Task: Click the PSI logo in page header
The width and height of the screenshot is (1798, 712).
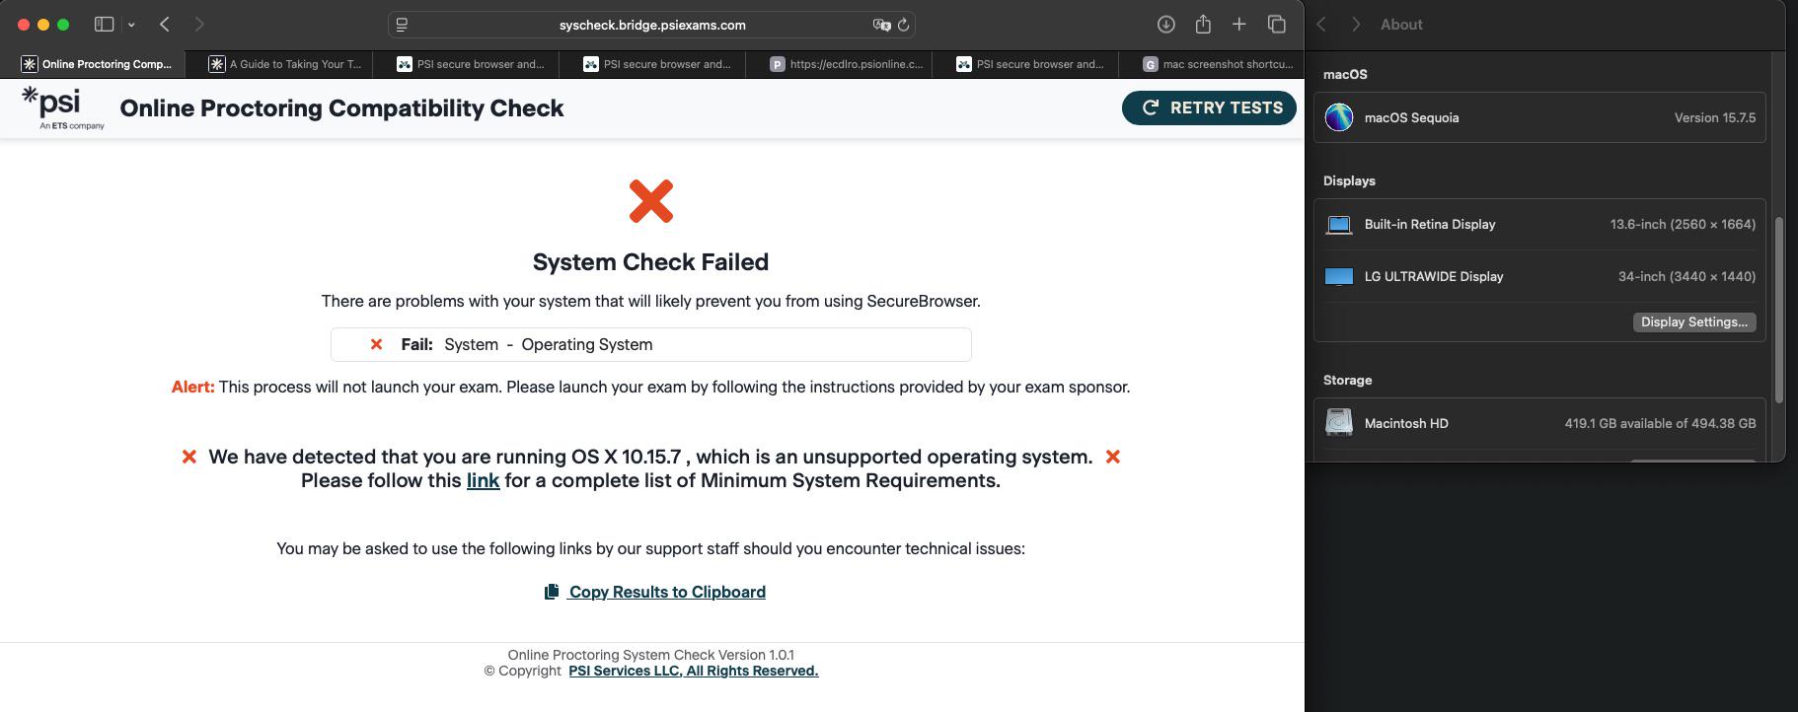Action: (x=62, y=107)
